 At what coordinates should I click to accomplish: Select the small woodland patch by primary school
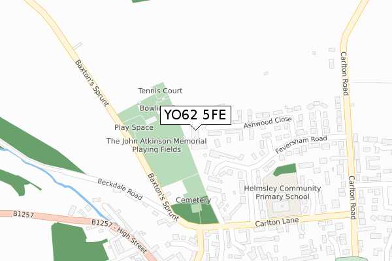pos(285,170)
